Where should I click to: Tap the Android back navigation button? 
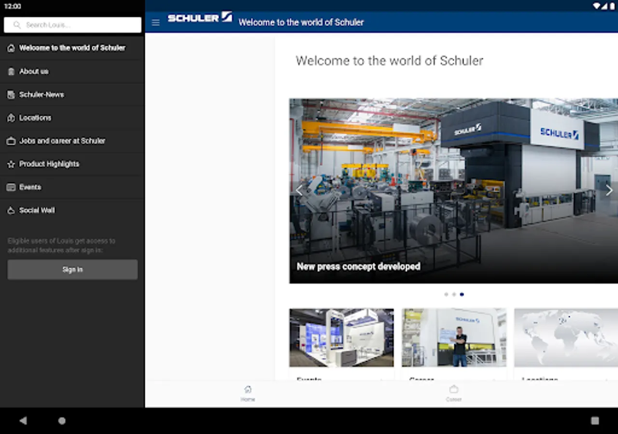23,420
